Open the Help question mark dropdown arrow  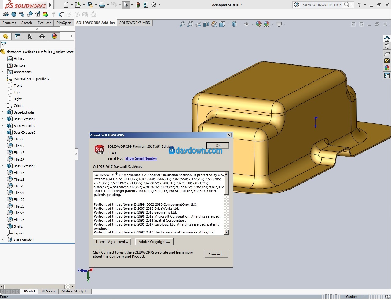tap(365, 5)
